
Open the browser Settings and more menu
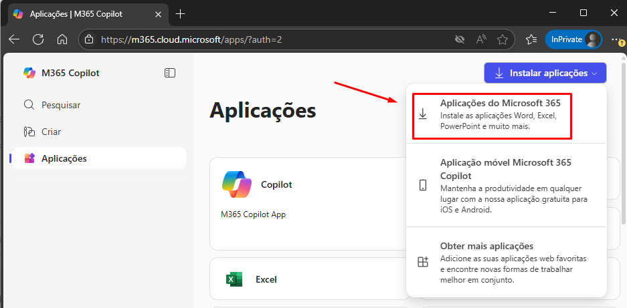point(616,39)
